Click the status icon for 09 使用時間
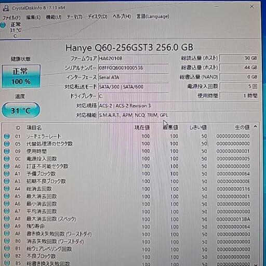The height and width of the screenshot is (266, 266). click(7, 151)
